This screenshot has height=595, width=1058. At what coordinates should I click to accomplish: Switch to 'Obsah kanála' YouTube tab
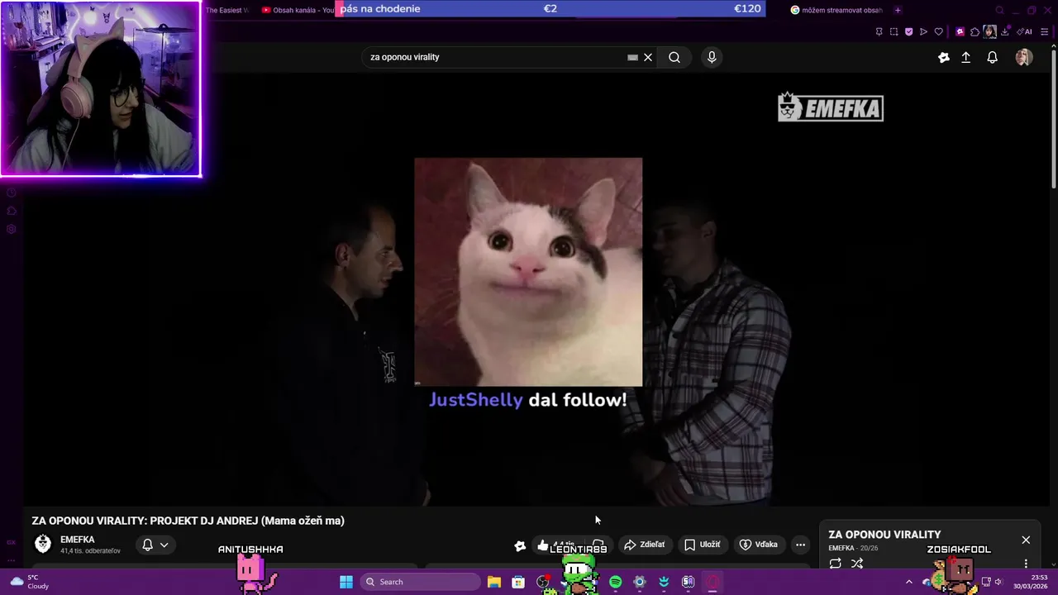[x=298, y=10]
